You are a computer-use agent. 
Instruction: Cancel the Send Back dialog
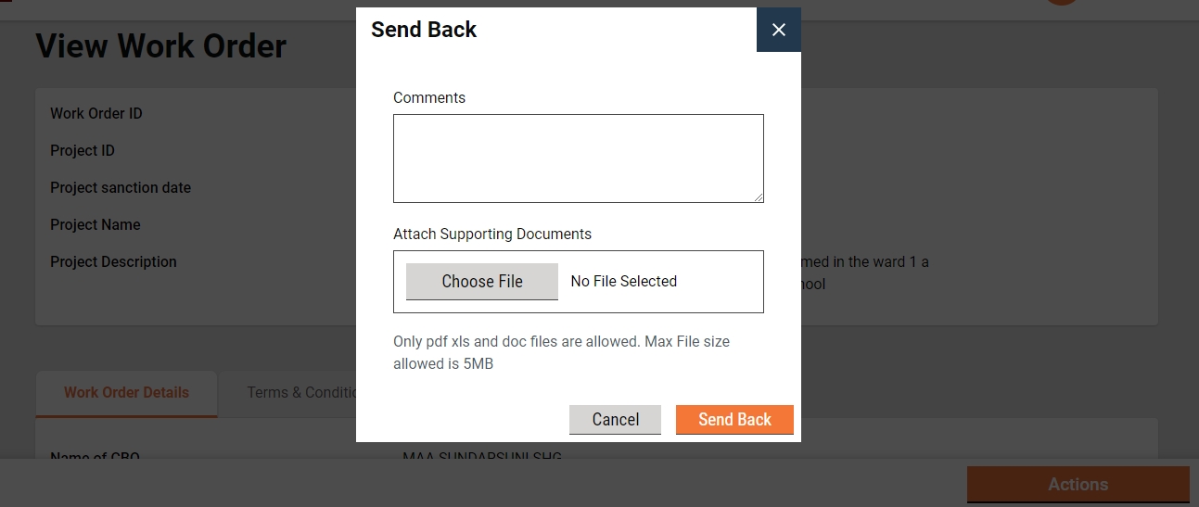[x=615, y=420]
